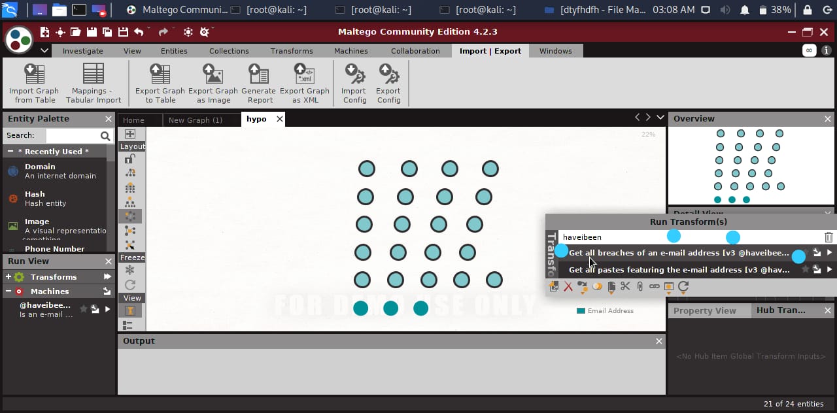Image resolution: width=837 pixels, height=413 pixels.
Task: Run all Transforms double-arrow button
Action: (x=107, y=277)
